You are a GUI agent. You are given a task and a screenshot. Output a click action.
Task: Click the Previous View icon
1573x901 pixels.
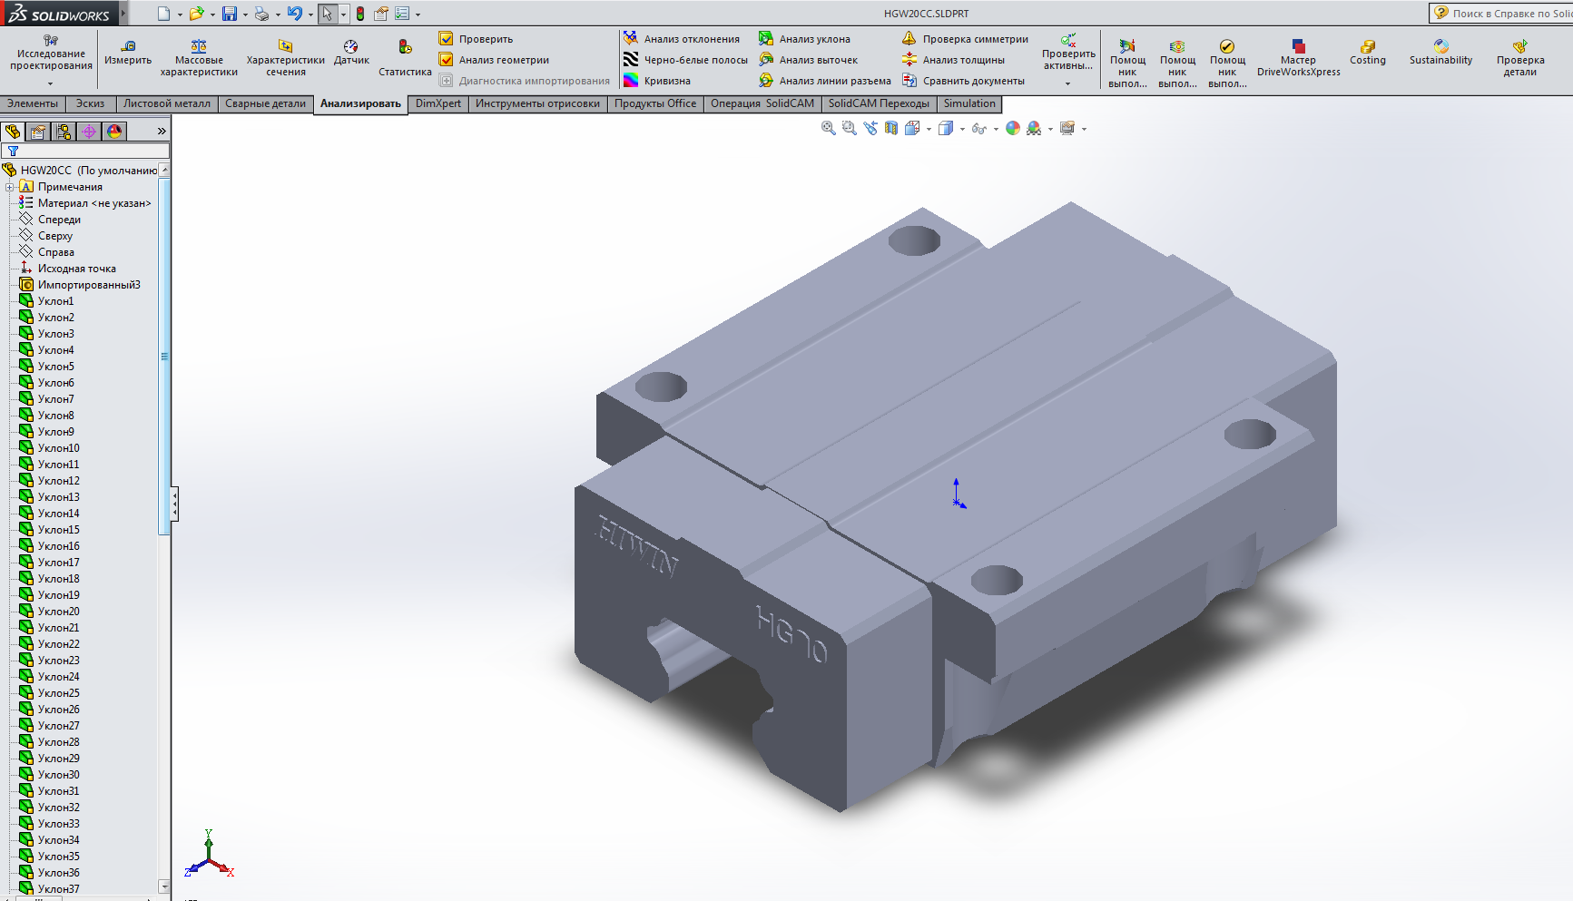870,129
